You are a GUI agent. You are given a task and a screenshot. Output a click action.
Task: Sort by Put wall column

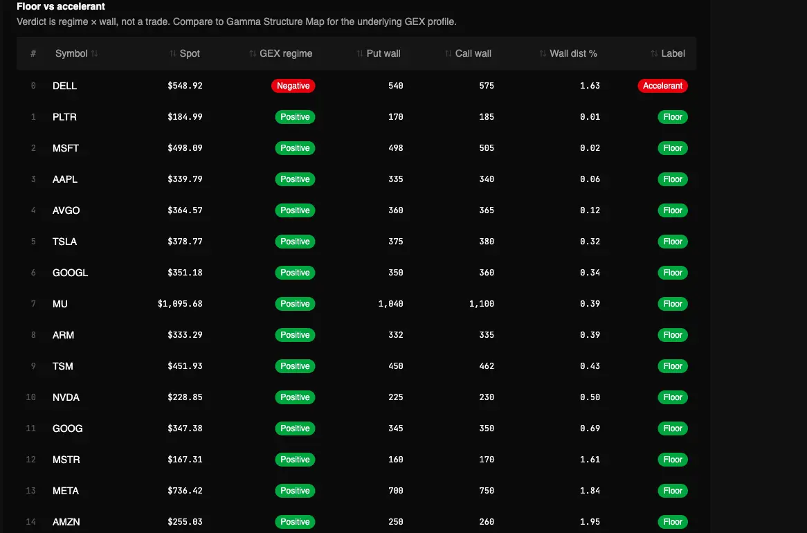(379, 53)
